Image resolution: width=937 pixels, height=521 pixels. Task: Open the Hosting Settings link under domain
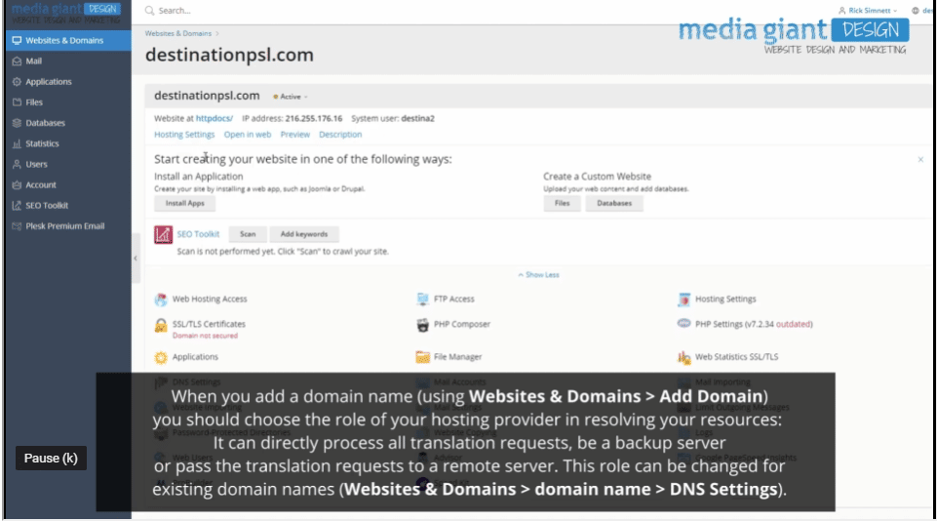[184, 135]
